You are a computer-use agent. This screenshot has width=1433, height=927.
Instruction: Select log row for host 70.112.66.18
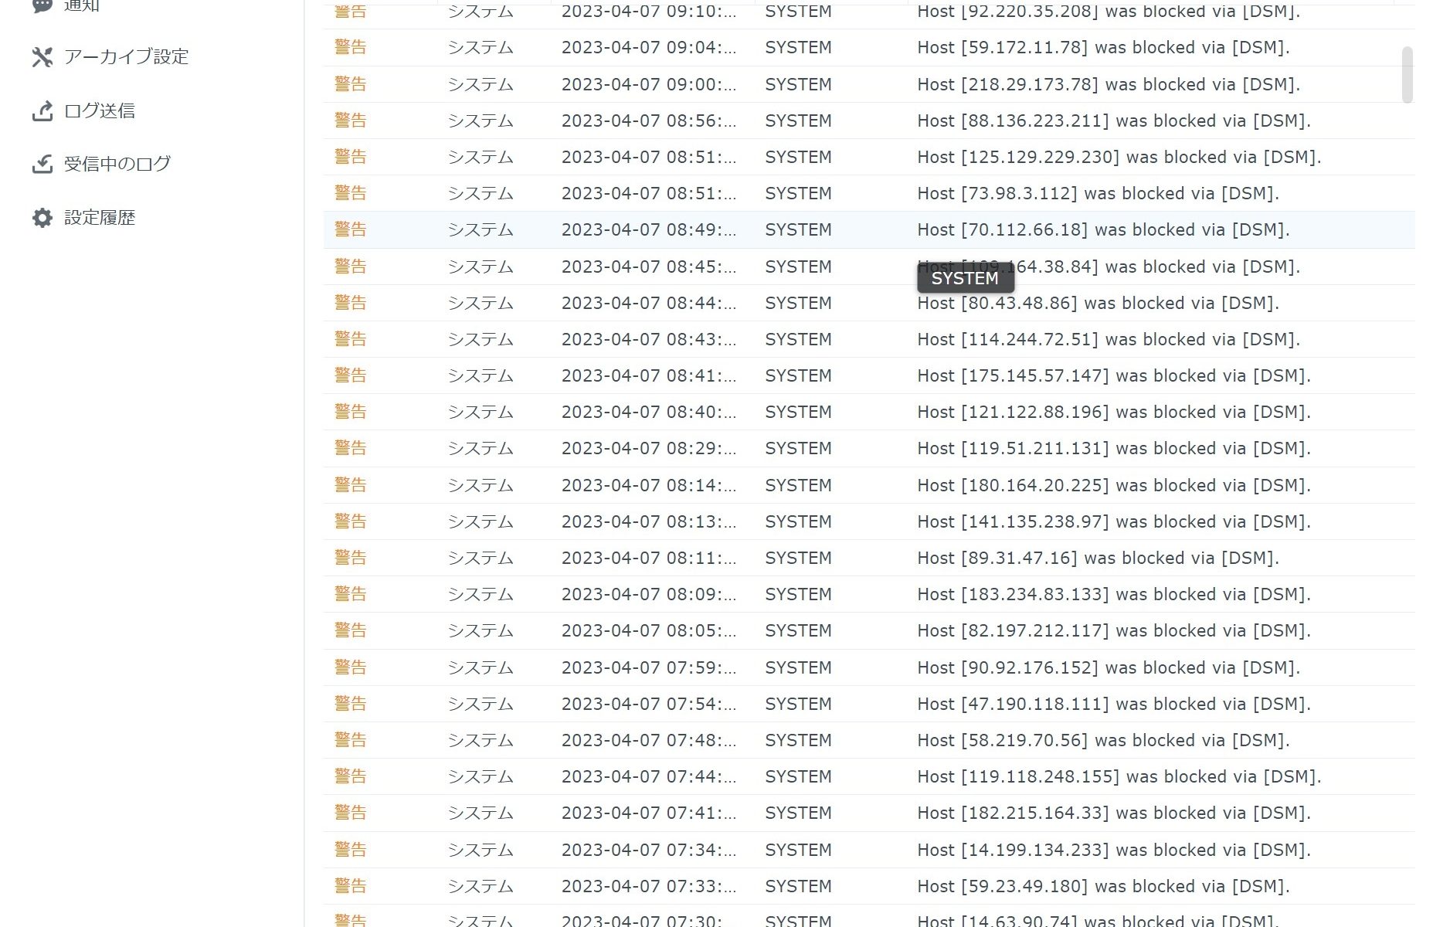click(x=1102, y=230)
